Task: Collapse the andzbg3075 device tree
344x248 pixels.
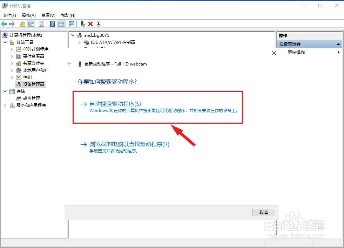Action: click(x=73, y=35)
